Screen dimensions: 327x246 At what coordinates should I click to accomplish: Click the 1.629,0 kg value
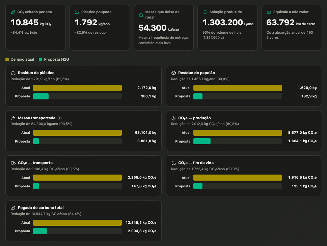[x=307, y=88]
